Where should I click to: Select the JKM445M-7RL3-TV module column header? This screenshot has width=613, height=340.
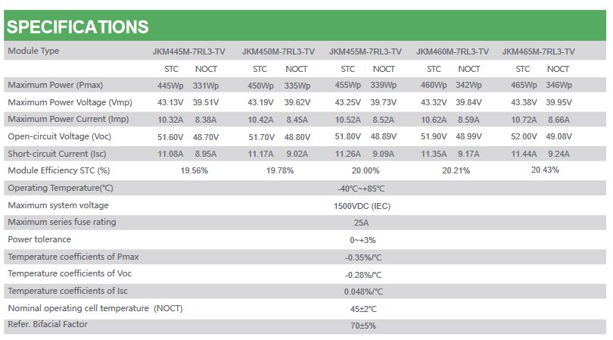(189, 51)
